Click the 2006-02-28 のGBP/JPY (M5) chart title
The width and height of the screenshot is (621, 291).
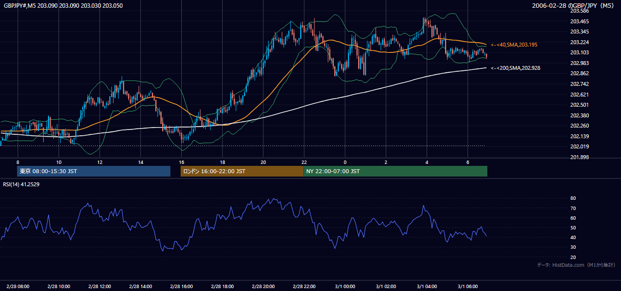pyautogui.click(x=574, y=5)
